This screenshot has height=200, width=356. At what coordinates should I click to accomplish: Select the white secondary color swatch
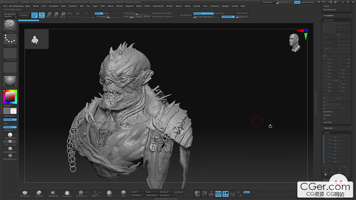[13, 111]
